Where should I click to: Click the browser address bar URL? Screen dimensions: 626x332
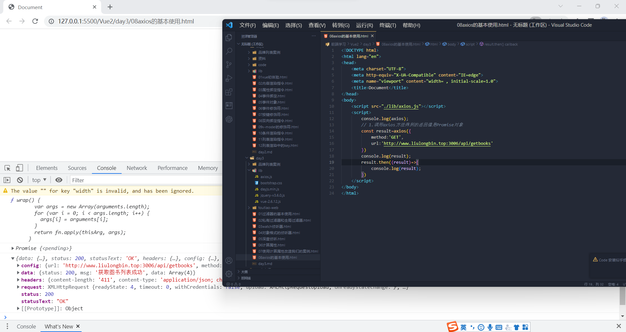coord(126,21)
